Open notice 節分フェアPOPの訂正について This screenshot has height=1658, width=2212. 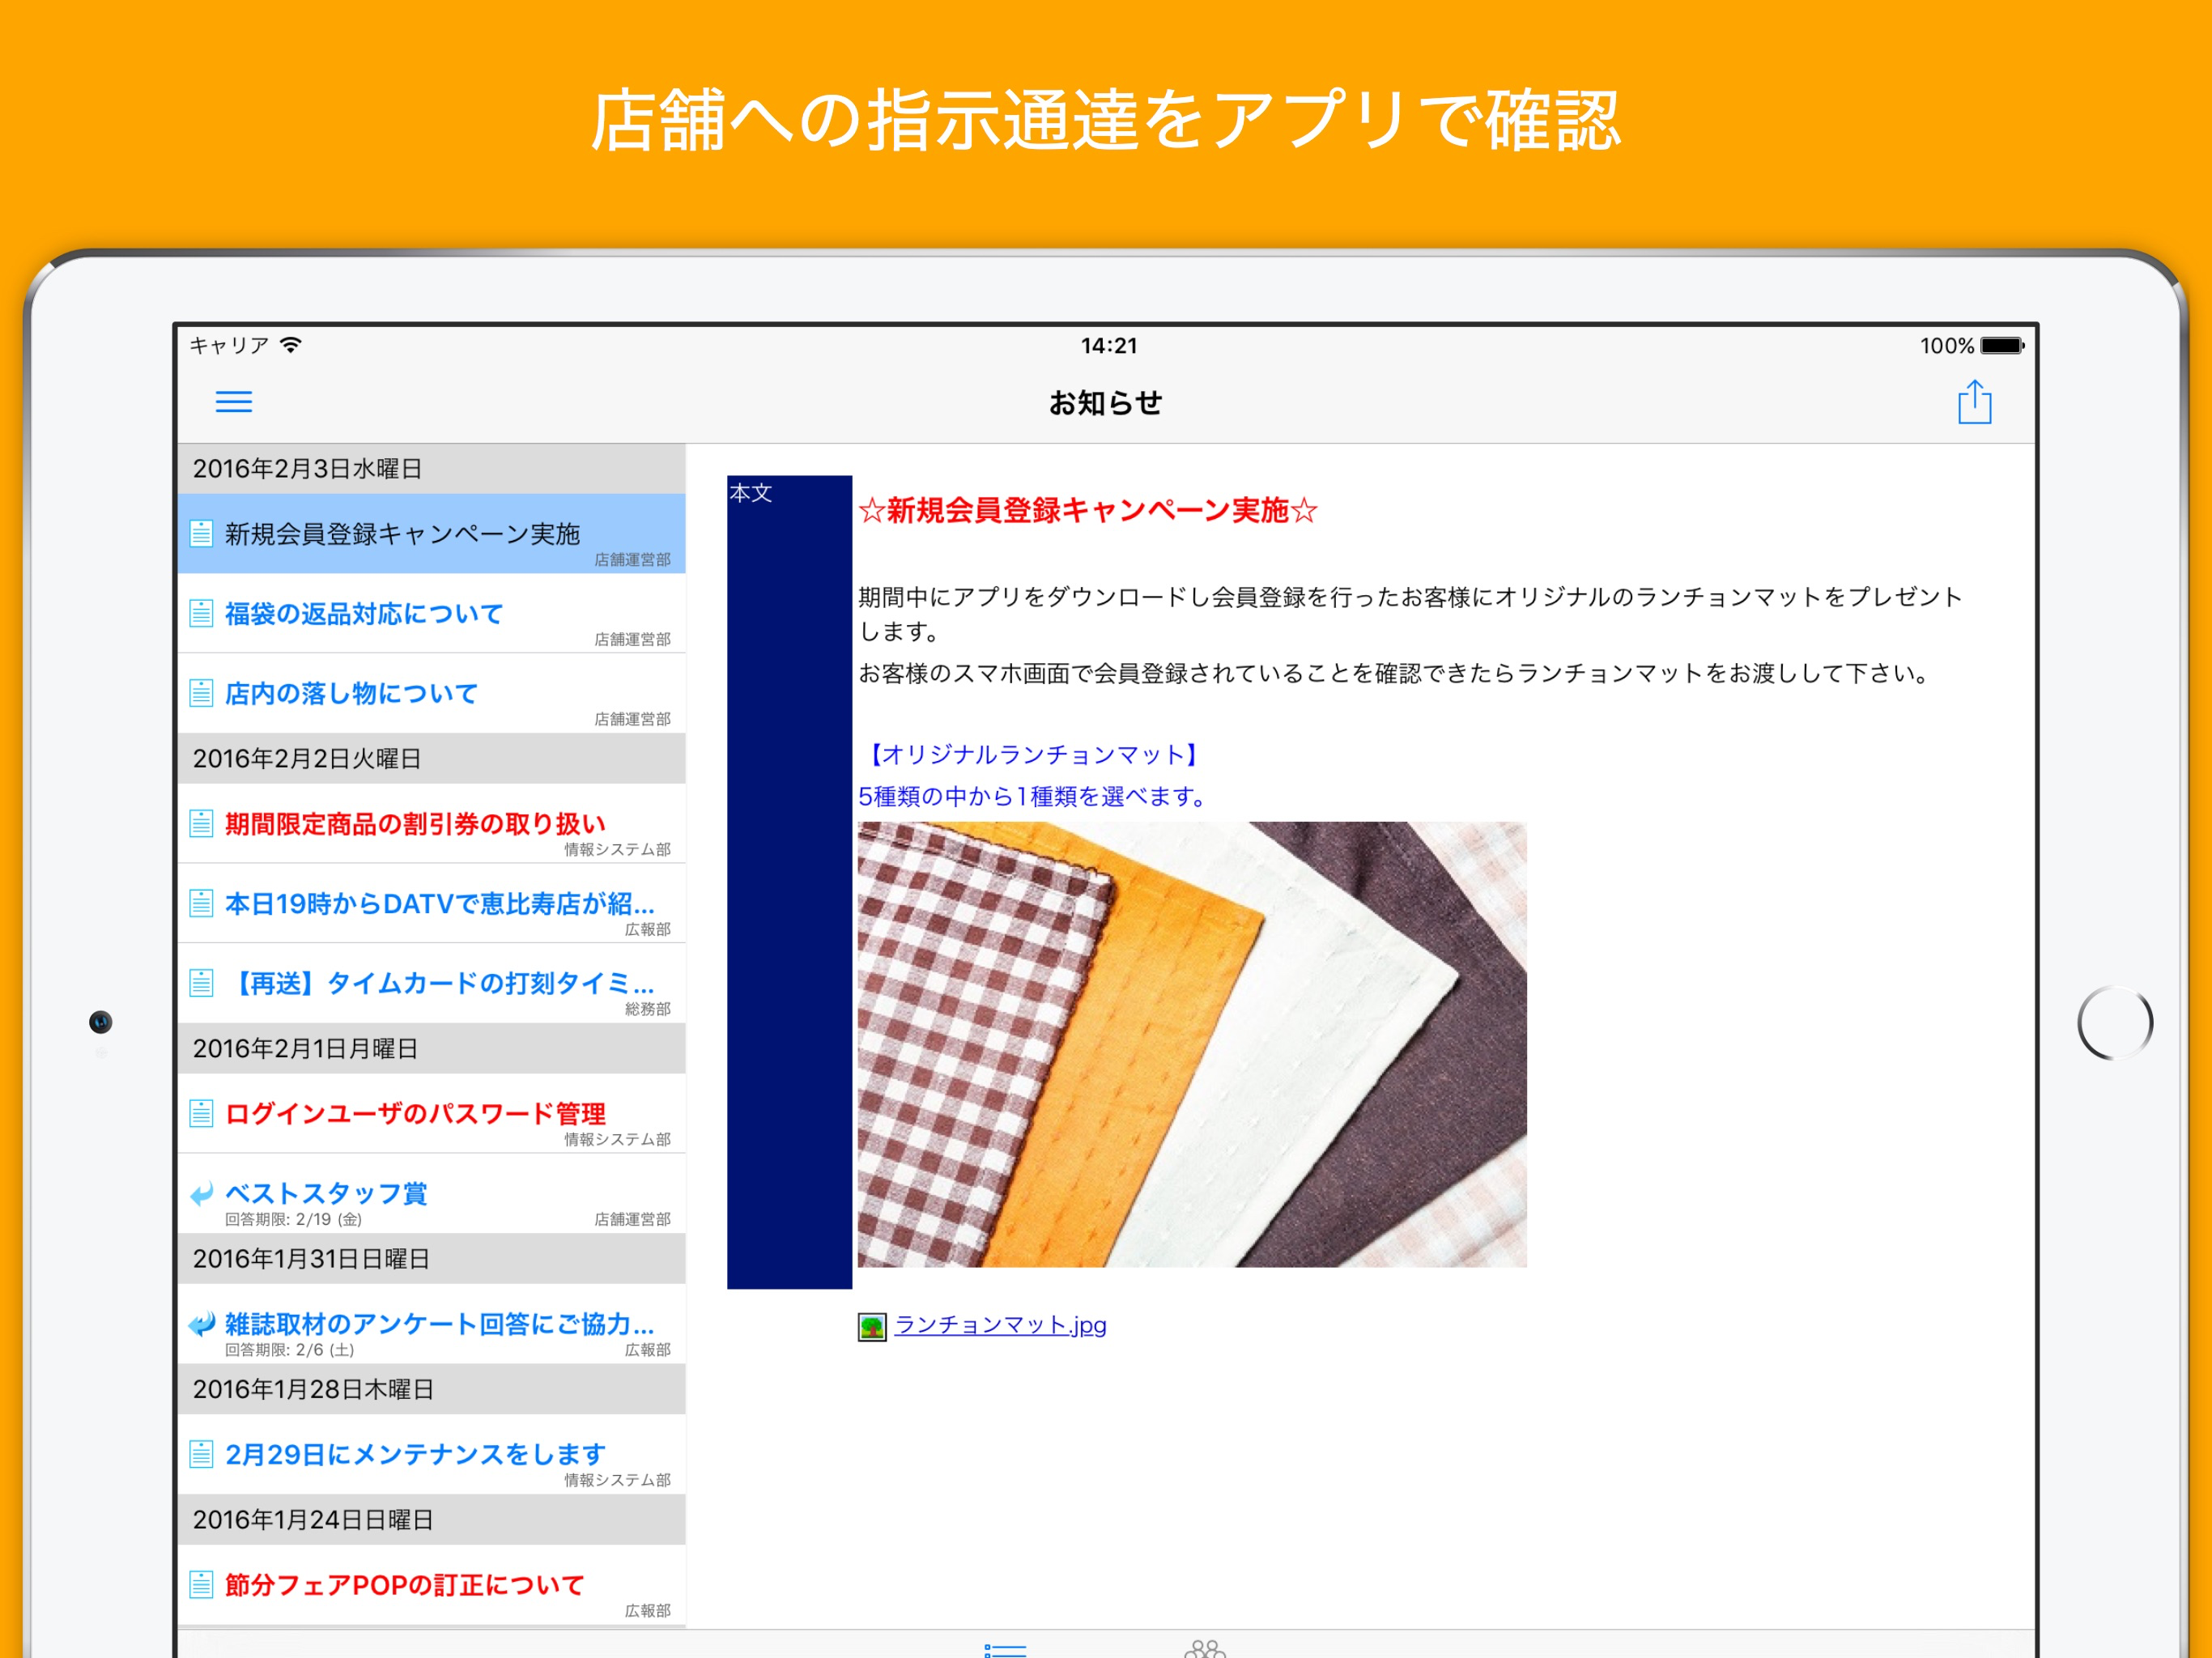tap(432, 1586)
